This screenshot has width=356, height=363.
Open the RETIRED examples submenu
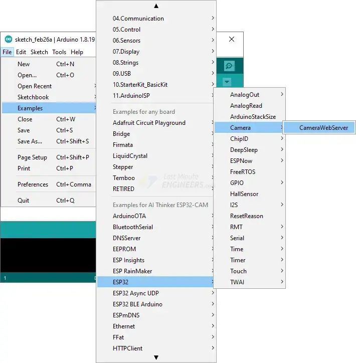tap(155, 189)
